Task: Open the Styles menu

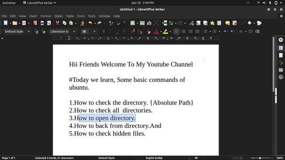Action: tap(58, 16)
